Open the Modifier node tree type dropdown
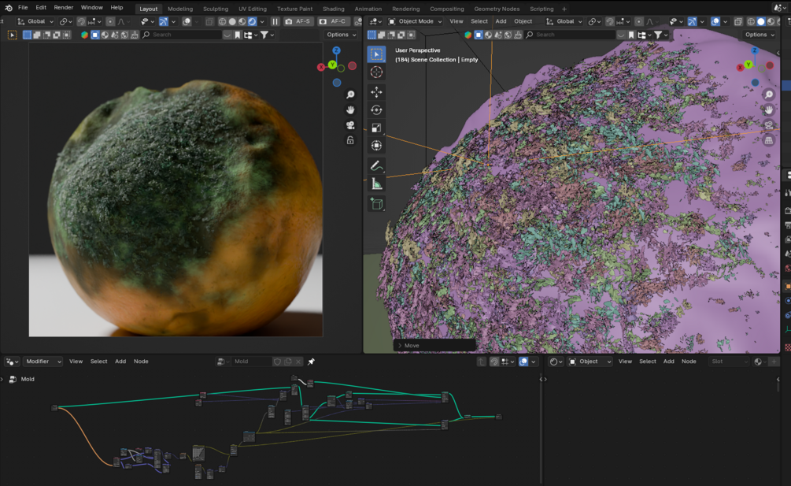 pyautogui.click(x=43, y=362)
